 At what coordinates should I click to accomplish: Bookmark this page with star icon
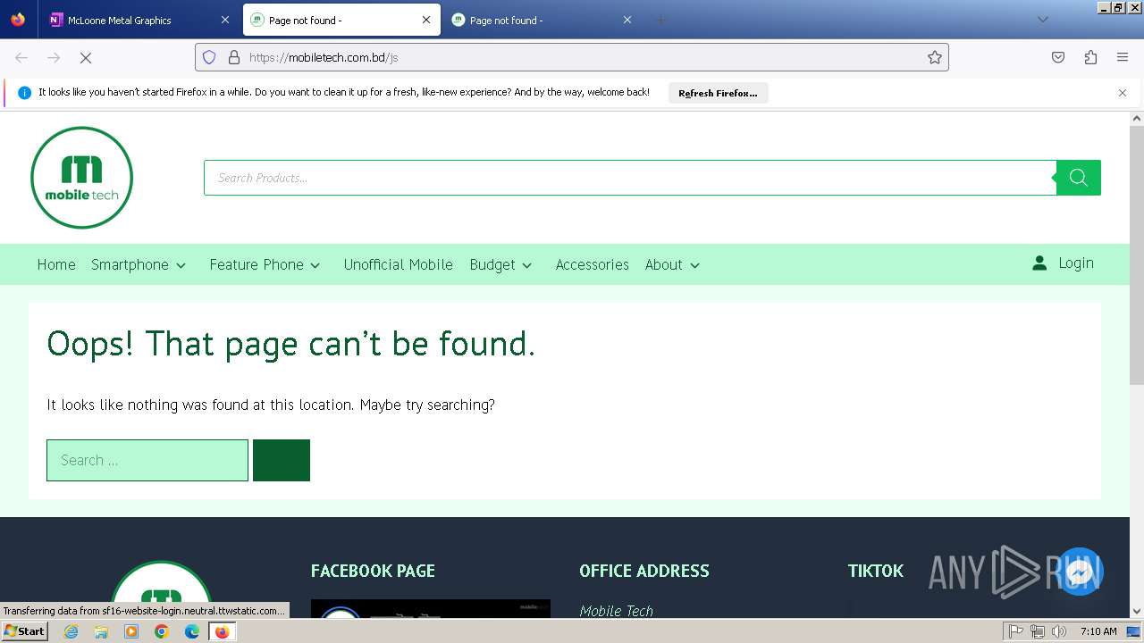(935, 57)
